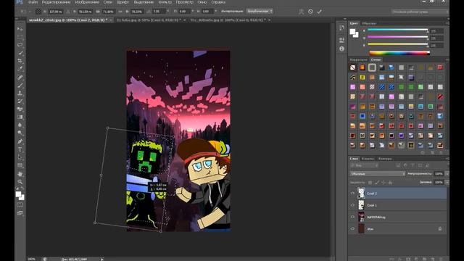Change the screen mode in toolbox
Image resolution: width=464 pixels, height=261 pixels.
[20, 213]
